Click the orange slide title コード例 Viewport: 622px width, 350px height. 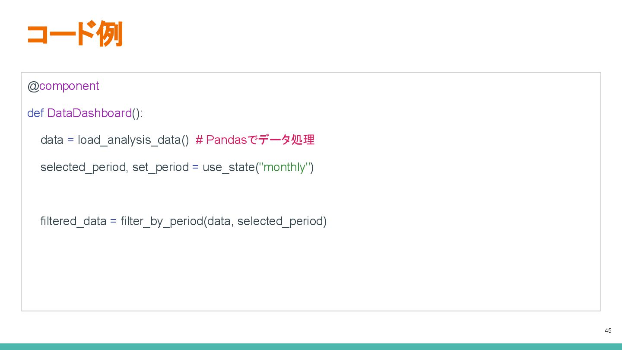pyautogui.click(x=74, y=34)
